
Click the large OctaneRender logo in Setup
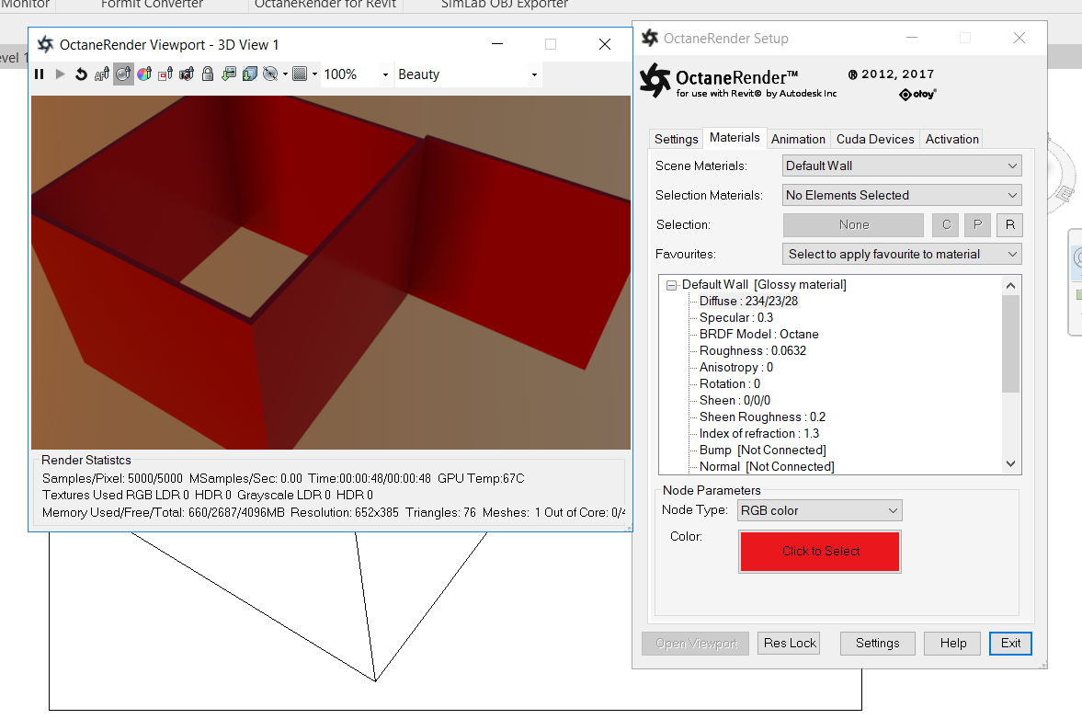click(x=655, y=80)
